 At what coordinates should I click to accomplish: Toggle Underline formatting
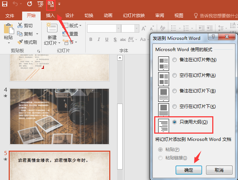pos(107,39)
